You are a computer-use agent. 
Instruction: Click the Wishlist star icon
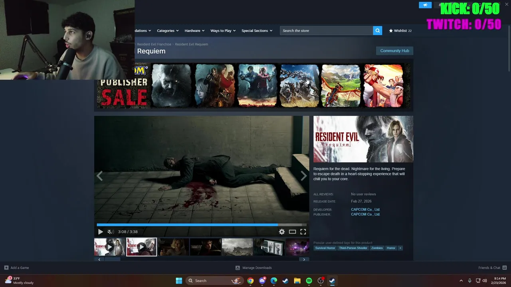pos(391,31)
